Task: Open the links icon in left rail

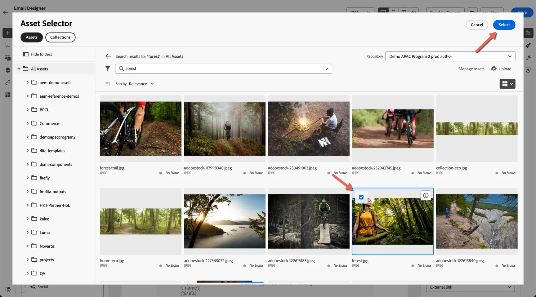Action: point(8,82)
